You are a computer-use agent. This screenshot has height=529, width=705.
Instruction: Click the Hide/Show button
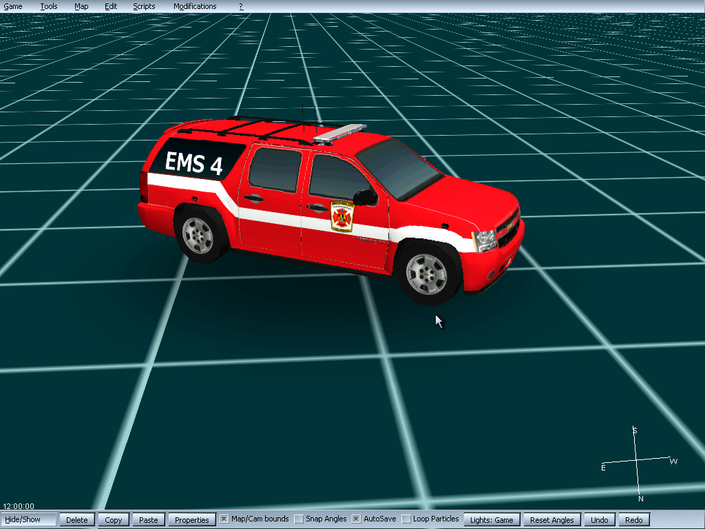pos(29,519)
